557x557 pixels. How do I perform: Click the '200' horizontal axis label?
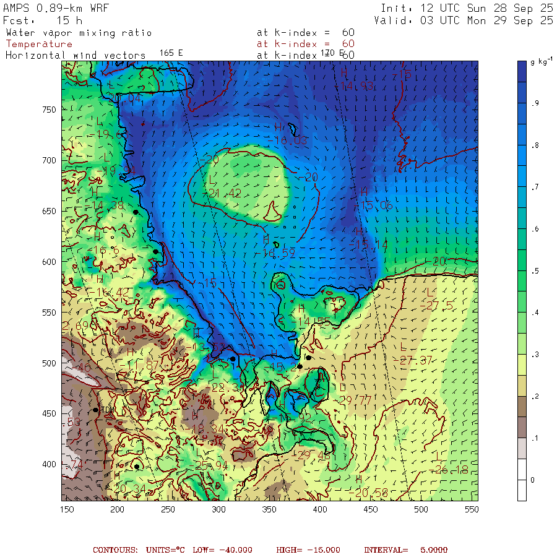coord(117,509)
